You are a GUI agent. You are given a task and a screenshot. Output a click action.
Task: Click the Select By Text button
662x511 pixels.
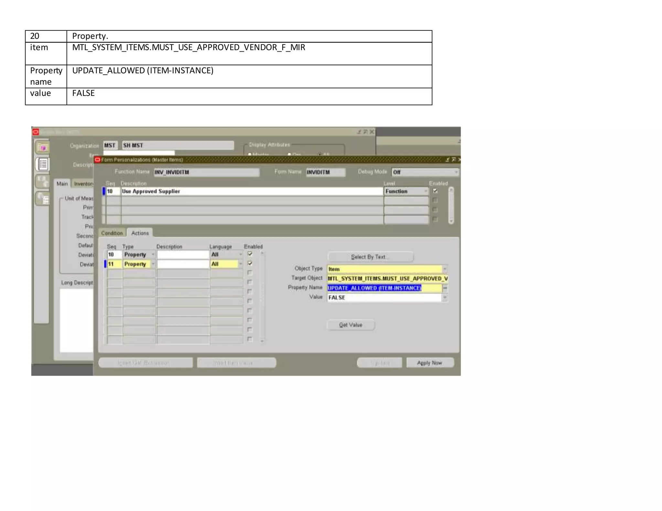coord(370,257)
